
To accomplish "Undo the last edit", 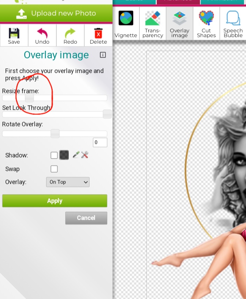I will point(42,35).
